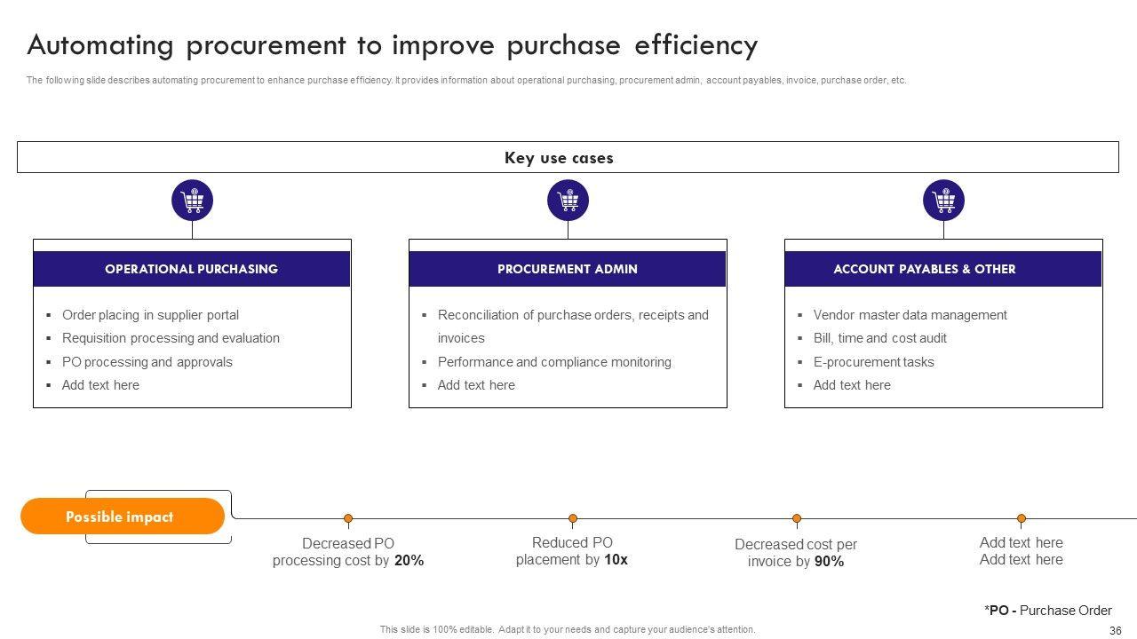Click the '*PO - Purchase Order' footnote
Viewport: 1137px width, 639px height.
pyautogui.click(x=1048, y=611)
